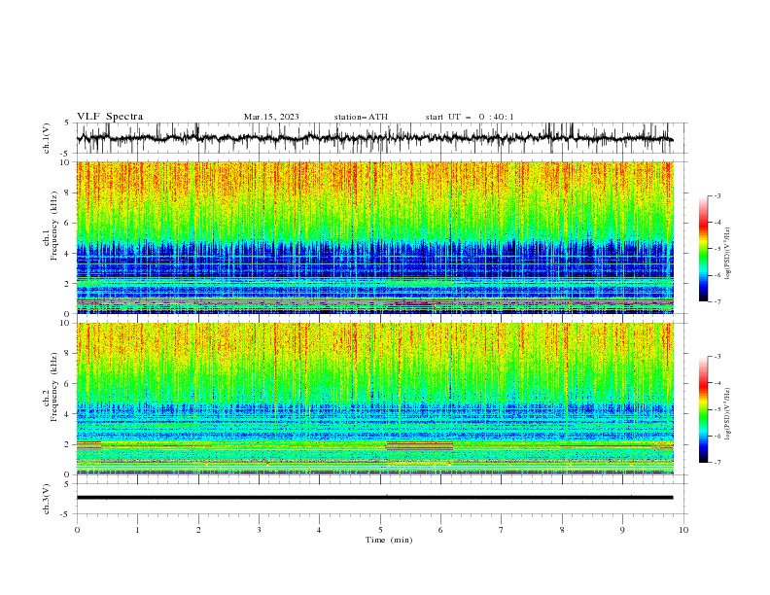
Task: Click the 'VLF Spectra' title text
Action: 110,117
